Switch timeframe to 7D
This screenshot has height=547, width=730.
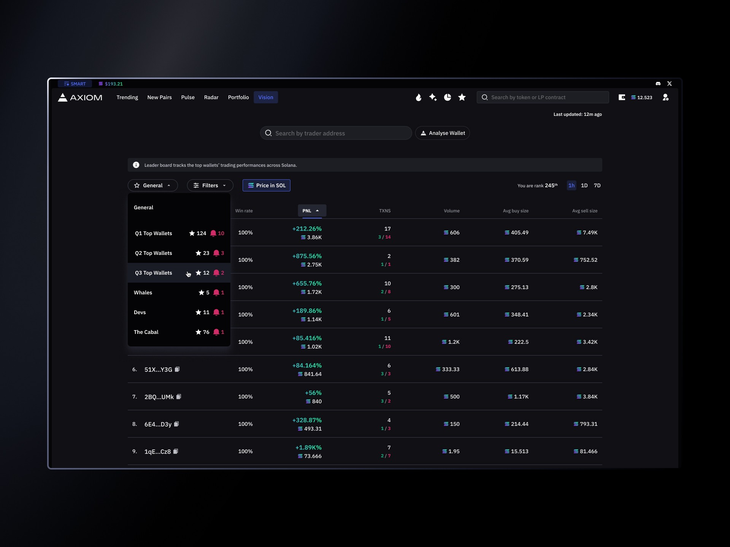pos(597,185)
